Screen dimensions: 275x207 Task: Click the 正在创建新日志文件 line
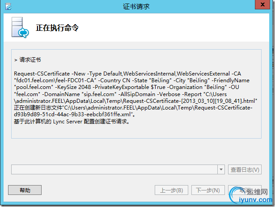(x=133, y=108)
